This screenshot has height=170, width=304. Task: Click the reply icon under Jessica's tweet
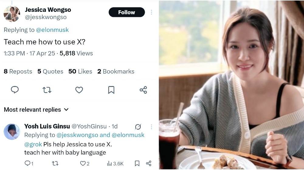pyautogui.click(x=15, y=90)
